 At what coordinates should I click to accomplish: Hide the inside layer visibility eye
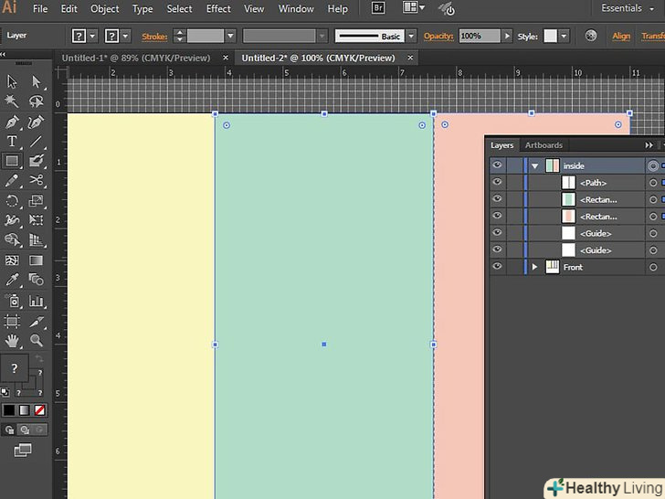coord(497,166)
